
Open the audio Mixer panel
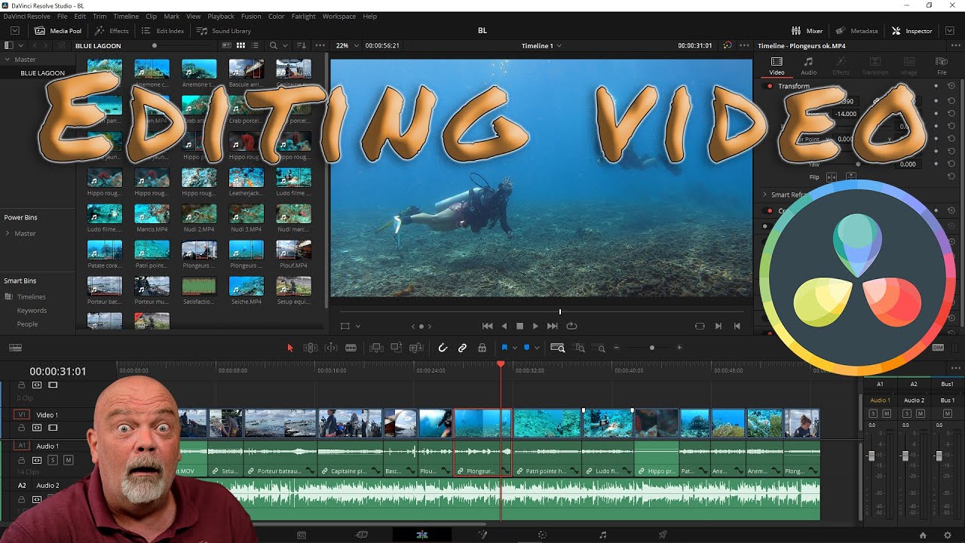coord(807,31)
